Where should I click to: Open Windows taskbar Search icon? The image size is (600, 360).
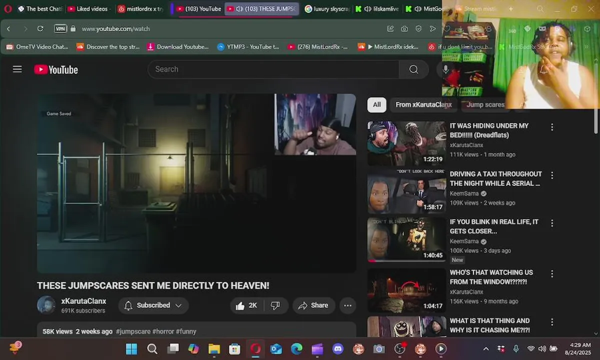pos(152,348)
